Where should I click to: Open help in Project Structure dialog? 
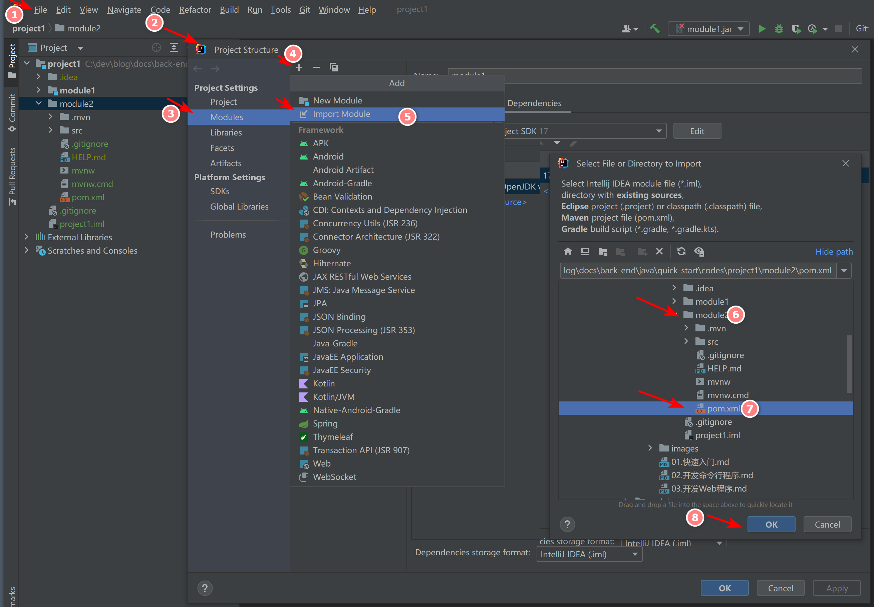click(205, 588)
